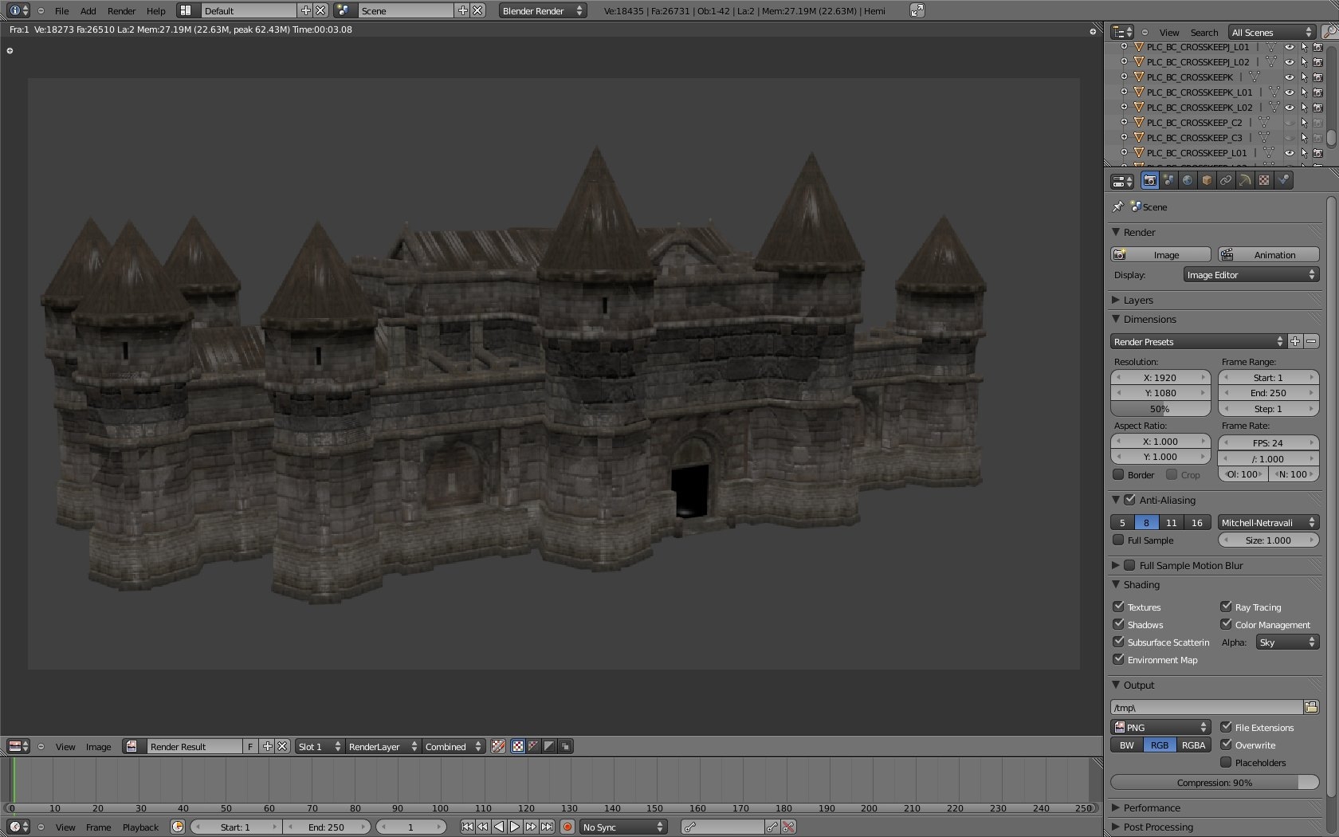1339x837 pixels.
Task: Open the Render menu in top bar
Action: 121,10
